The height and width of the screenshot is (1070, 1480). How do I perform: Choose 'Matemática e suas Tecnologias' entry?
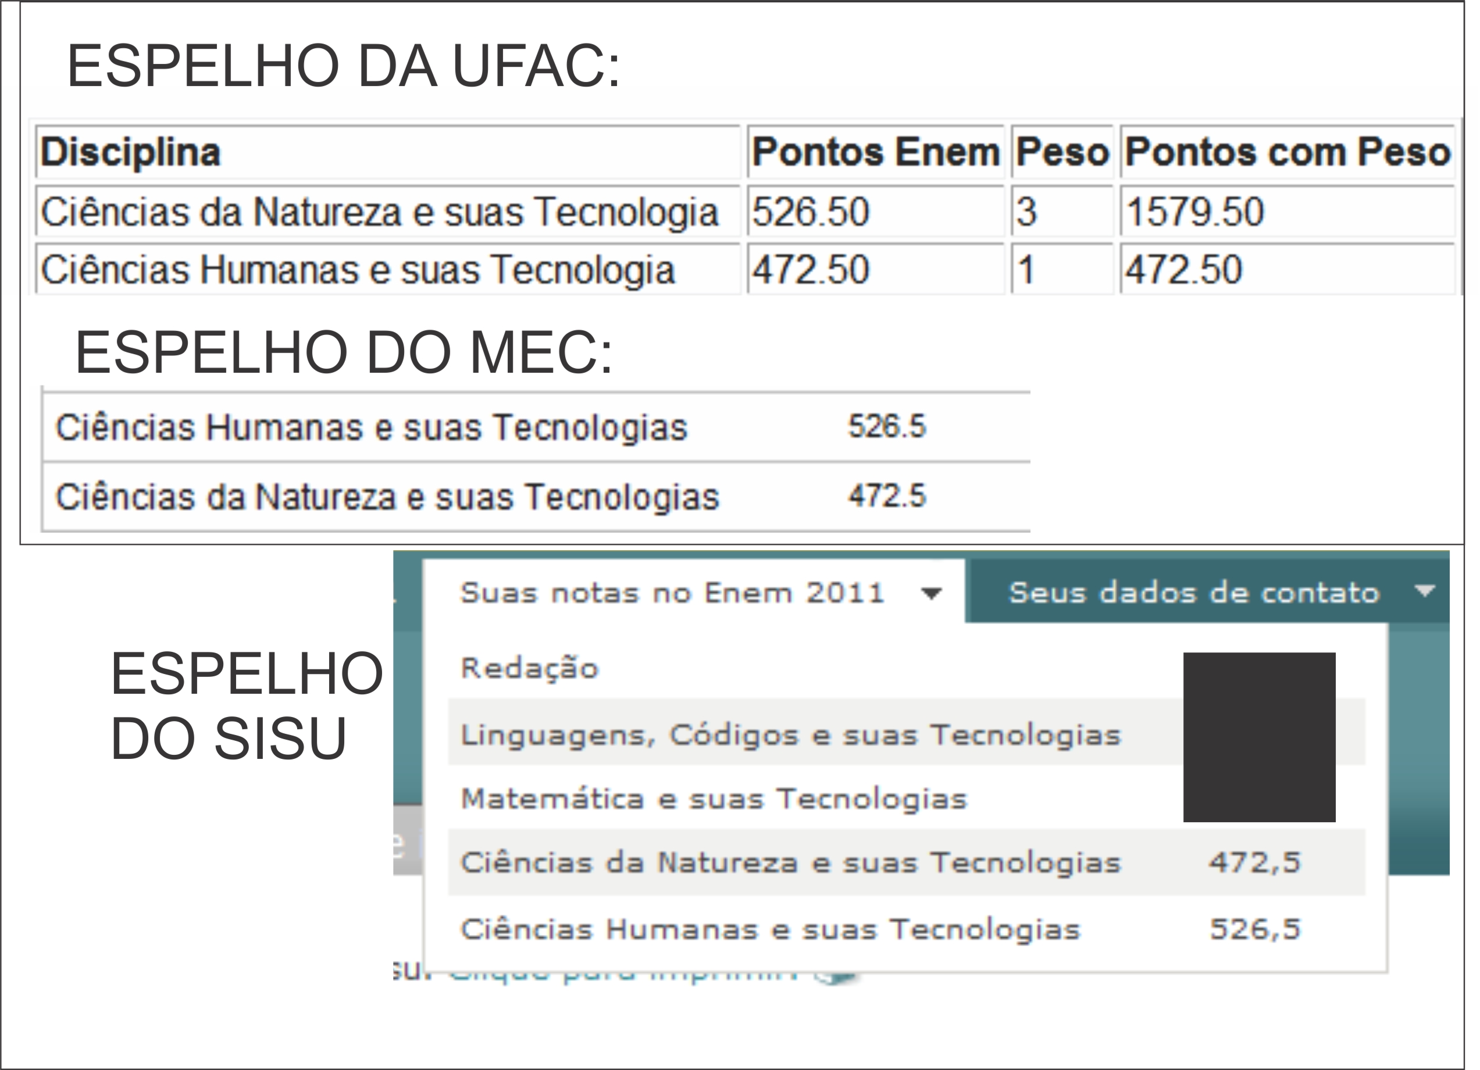[714, 799]
